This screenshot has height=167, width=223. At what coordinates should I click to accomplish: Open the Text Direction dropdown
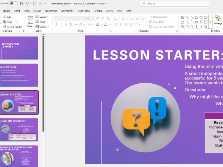159,17
